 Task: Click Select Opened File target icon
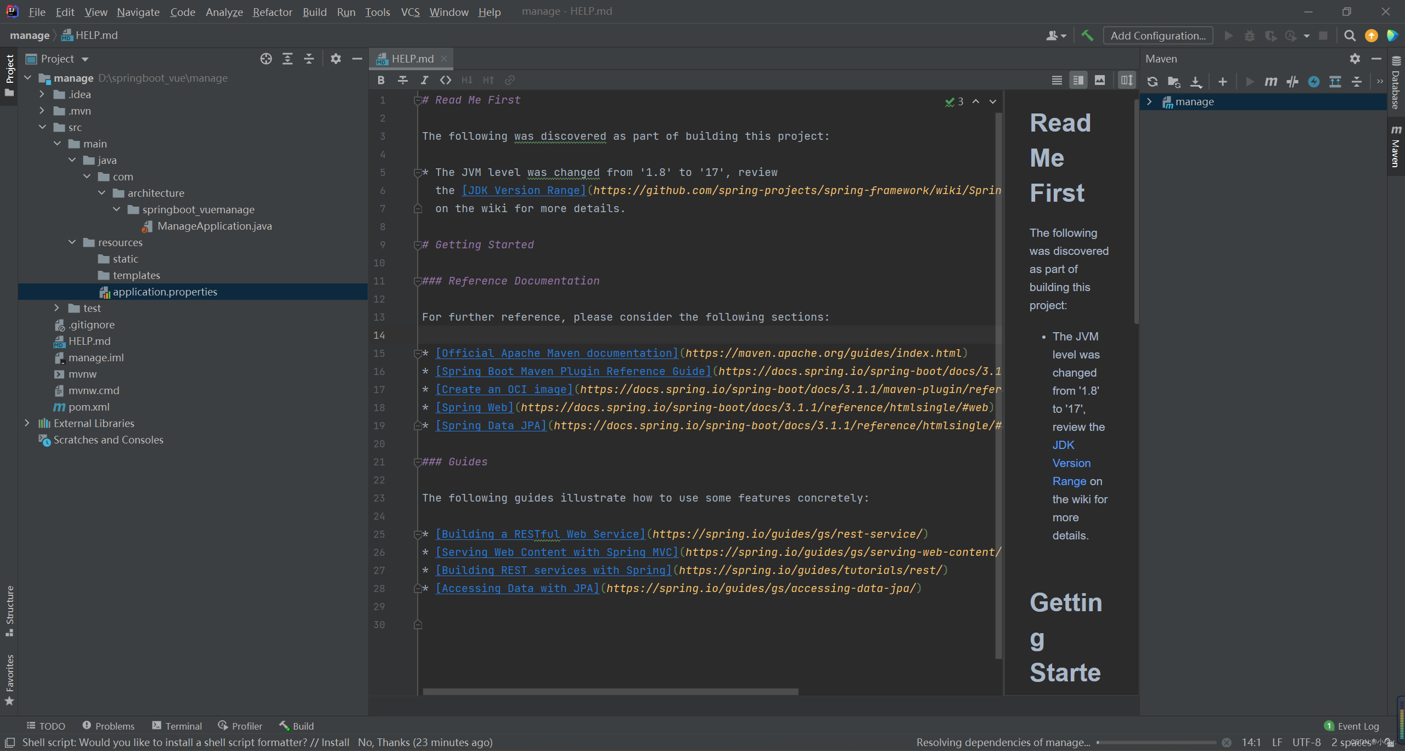[x=266, y=59]
